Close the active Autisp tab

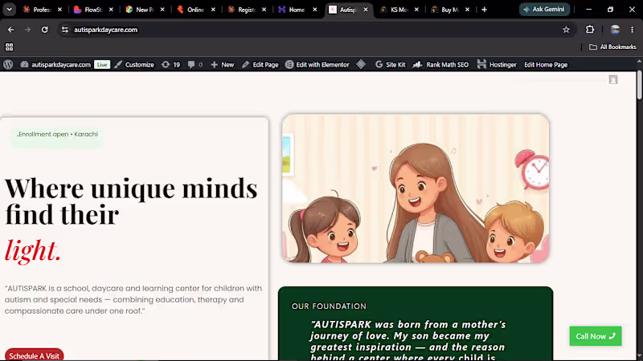pyautogui.click(x=366, y=10)
